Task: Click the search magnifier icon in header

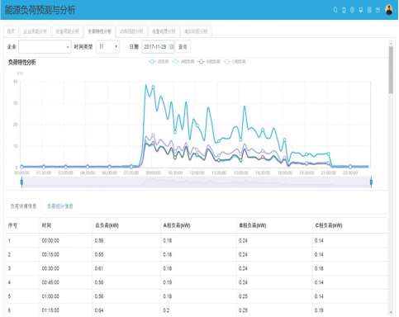Action: (x=335, y=10)
